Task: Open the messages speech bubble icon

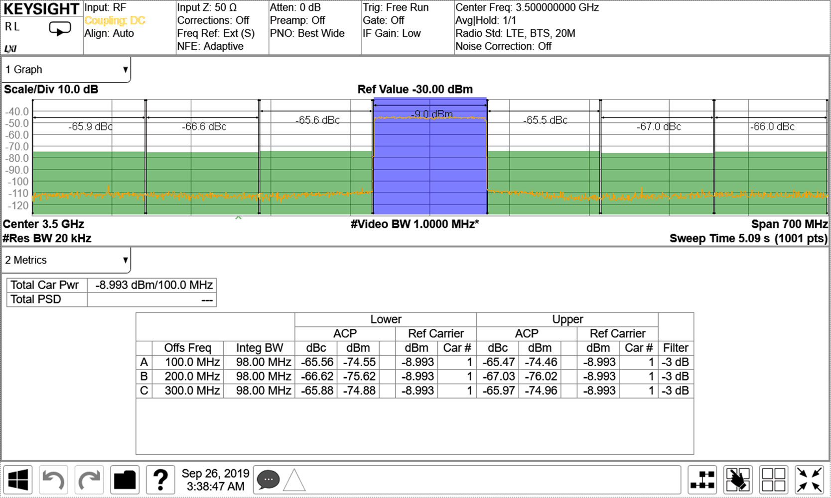Action: coord(268,479)
